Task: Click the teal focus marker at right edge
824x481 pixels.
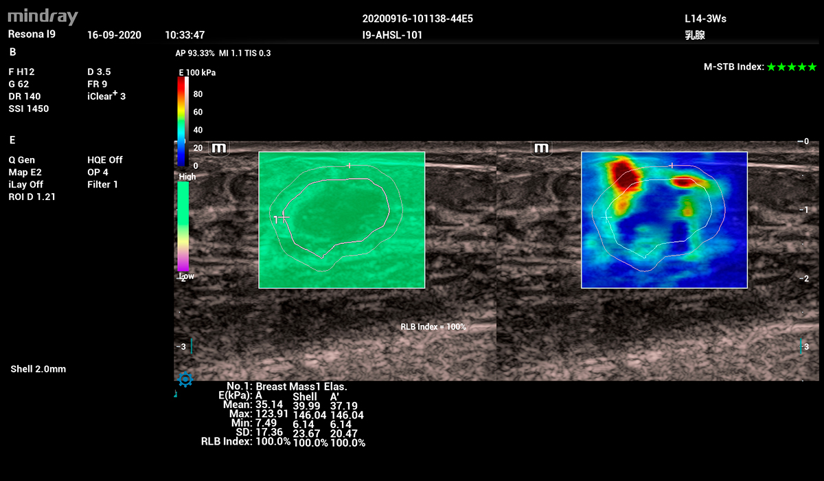Action: [800, 347]
